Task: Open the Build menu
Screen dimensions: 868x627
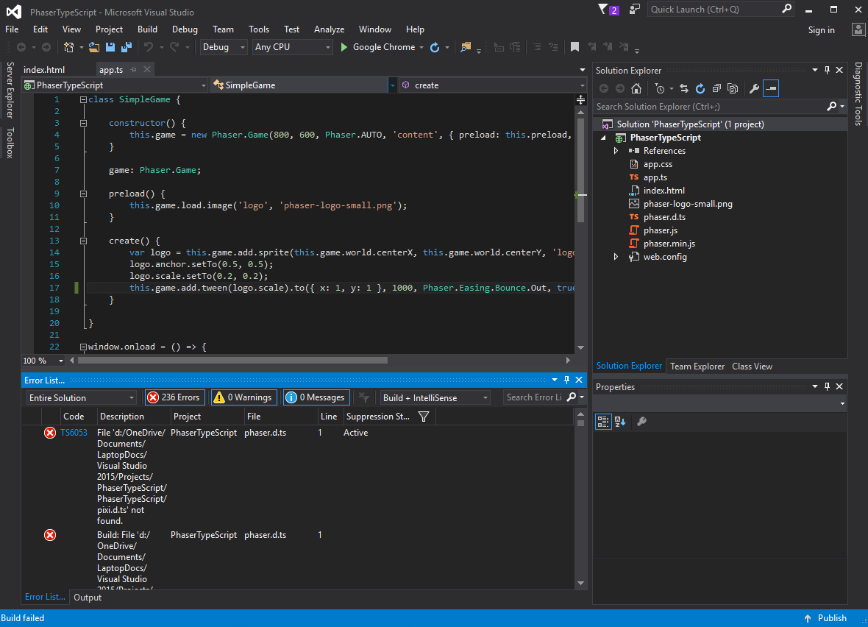Action: click(147, 29)
